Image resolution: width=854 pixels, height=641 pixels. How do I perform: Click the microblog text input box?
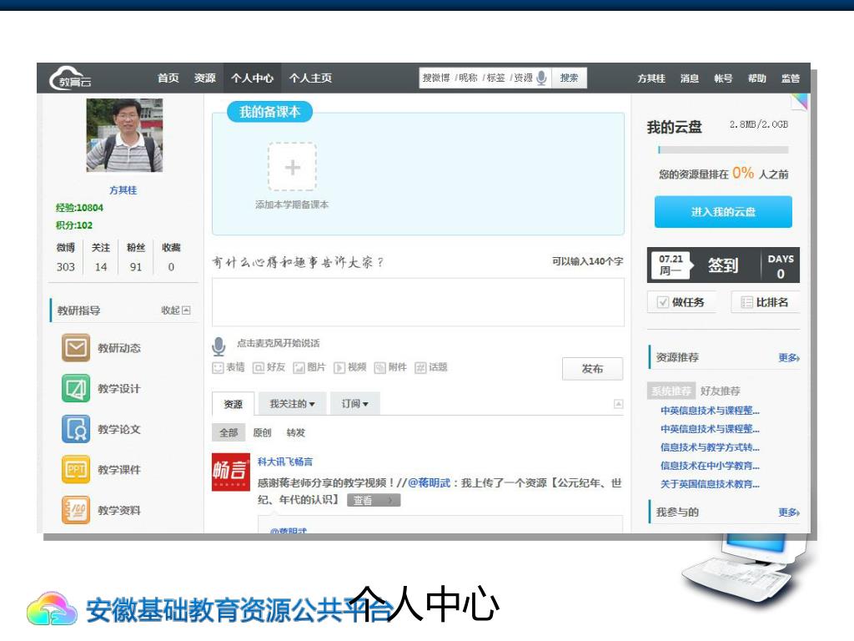click(x=418, y=302)
